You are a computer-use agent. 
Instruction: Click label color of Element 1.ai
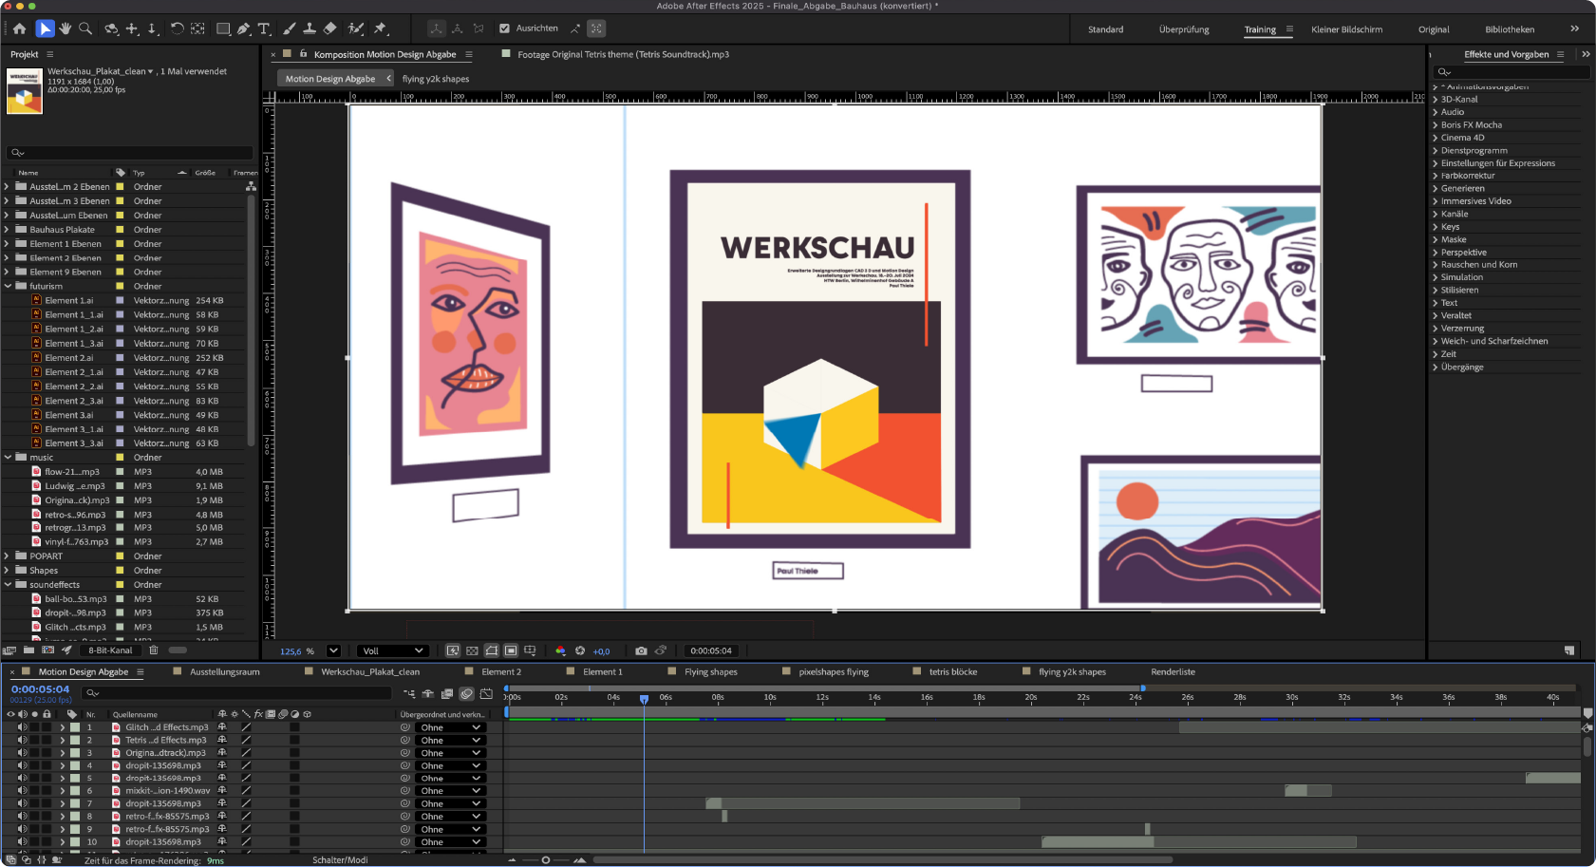121,300
